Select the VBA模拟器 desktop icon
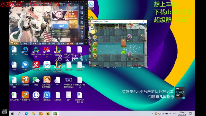The height and width of the screenshot is (116, 206). click(x=69, y=82)
